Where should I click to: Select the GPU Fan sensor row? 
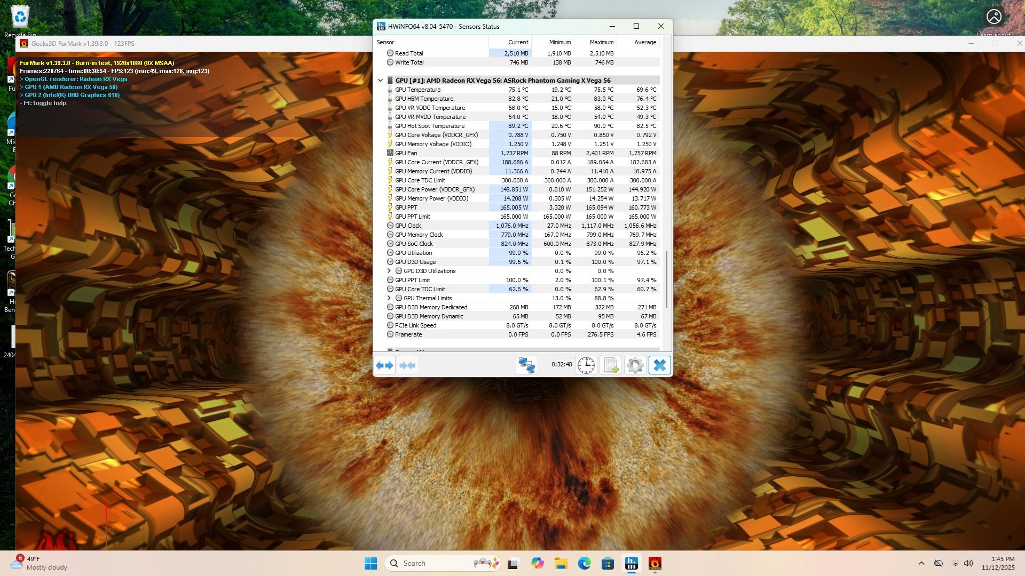pyautogui.click(x=406, y=153)
